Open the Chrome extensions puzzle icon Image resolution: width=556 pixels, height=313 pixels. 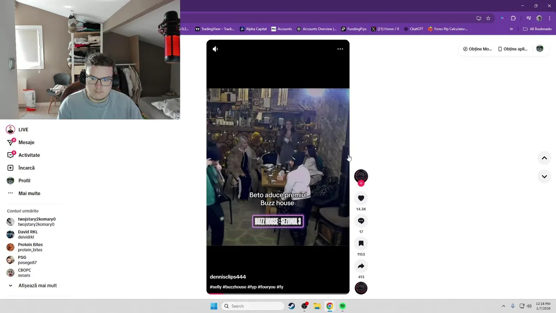[x=513, y=18]
